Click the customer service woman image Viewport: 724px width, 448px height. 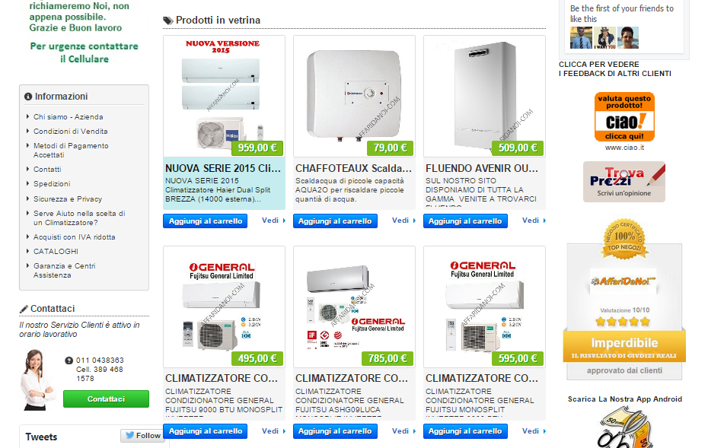pos(37,380)
